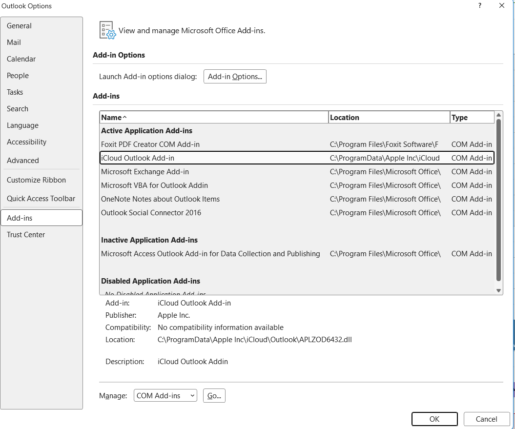The width and height of the screenshot is (515, 429).
Task: Click the APLZOD6432.dll location path text
Action: [x=254, y=340]
